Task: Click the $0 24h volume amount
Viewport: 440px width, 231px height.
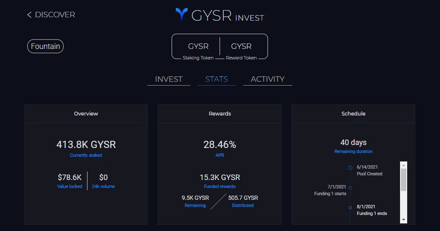Action: click(x=103, y=177)
